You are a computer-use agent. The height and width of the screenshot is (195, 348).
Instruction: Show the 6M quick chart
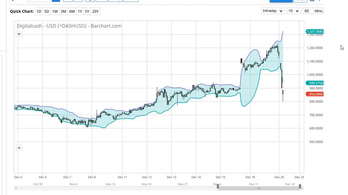pos(72,11)
